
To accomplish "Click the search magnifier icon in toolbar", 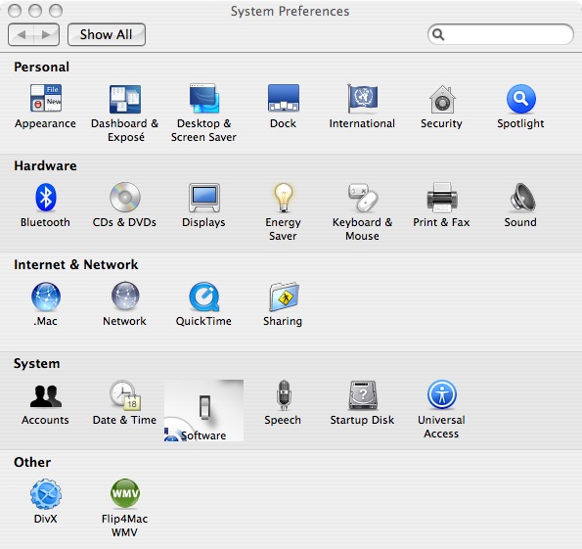I will click(438, 34).
